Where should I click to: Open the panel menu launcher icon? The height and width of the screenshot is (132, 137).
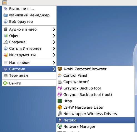coord(5,3)
